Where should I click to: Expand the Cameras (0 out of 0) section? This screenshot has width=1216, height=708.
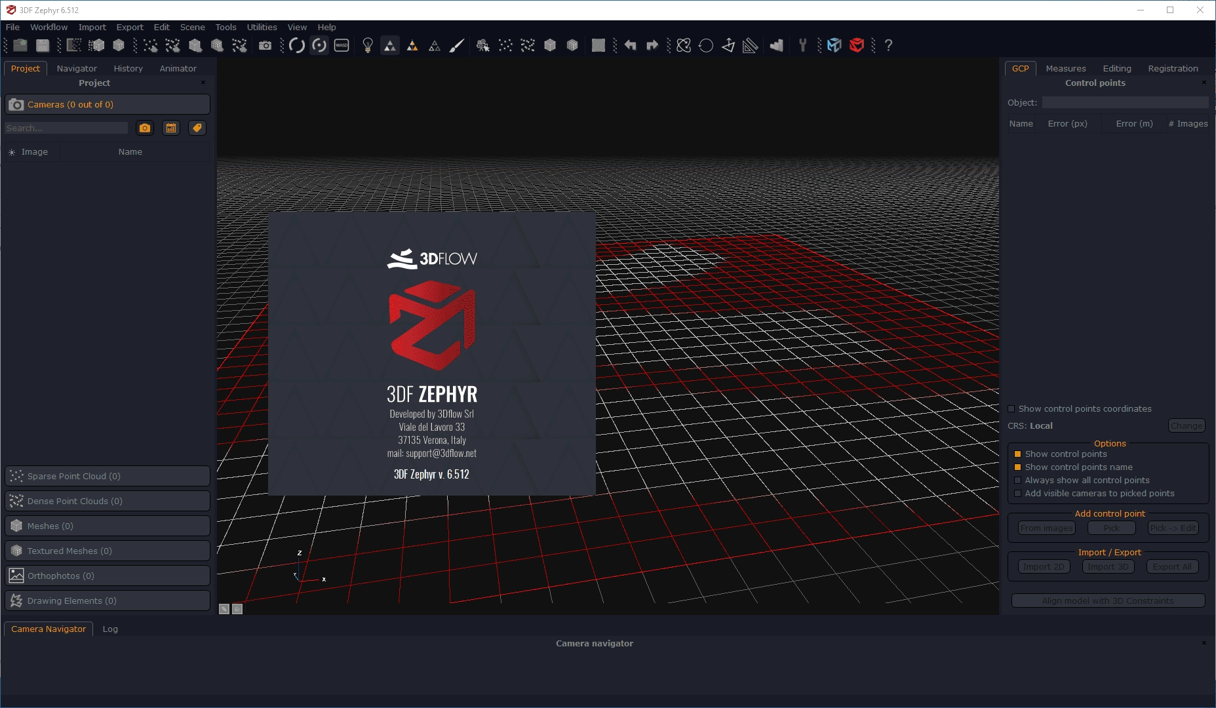[x=108, y=104]
